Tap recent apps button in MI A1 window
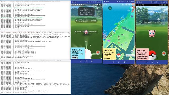169x95 pixels. click(92, 61)
